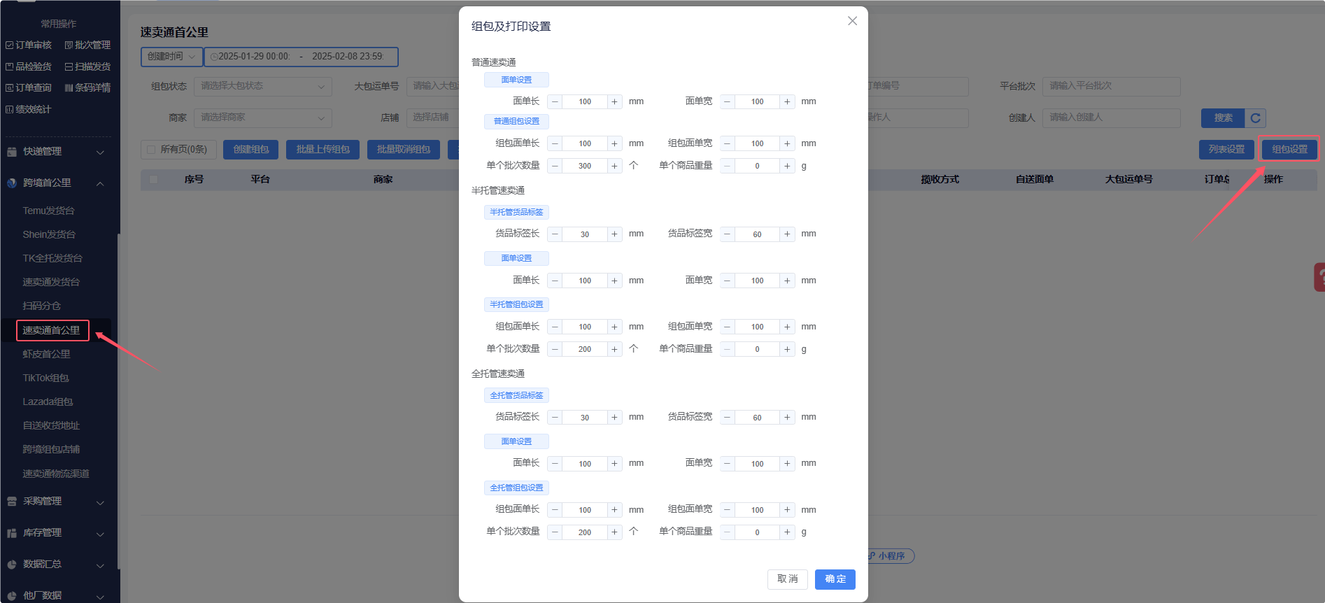Decrease 面单宽 under 普通速卖通 with minus
The height and width of the screenshot is (603, 1325).
[x=728, y=102]
